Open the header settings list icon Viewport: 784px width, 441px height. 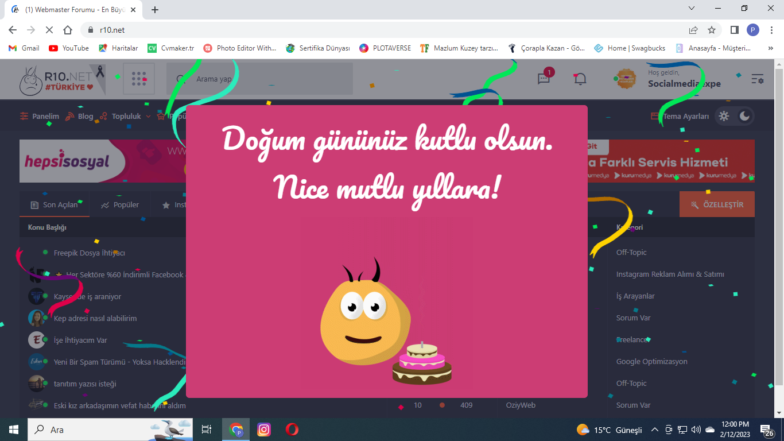pyautogui.click(x=758, y=79)
